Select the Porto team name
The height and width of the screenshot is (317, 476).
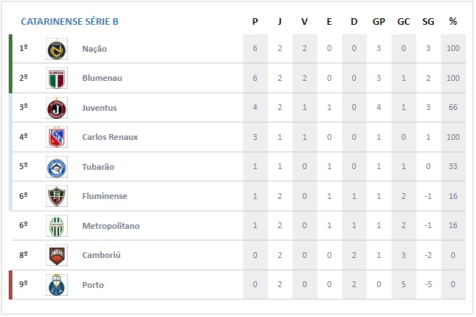(x=93, y=285)
